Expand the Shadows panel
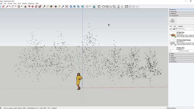 pos(181,58)
